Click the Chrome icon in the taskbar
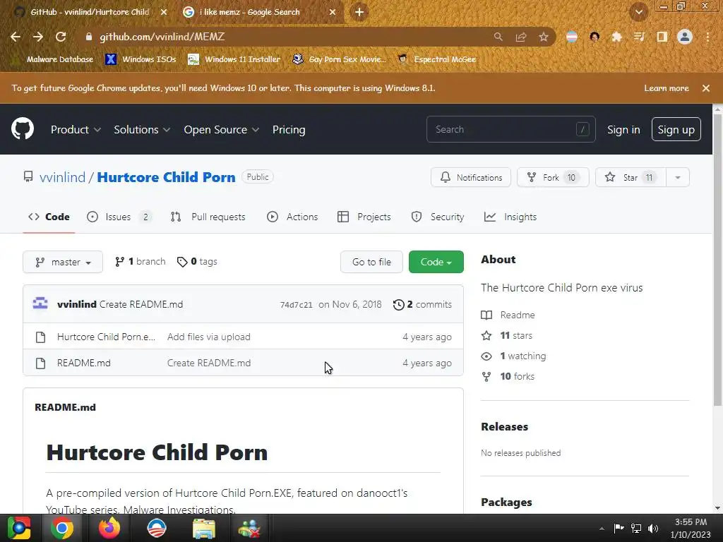The image size is (723, 542). [62, 528]
